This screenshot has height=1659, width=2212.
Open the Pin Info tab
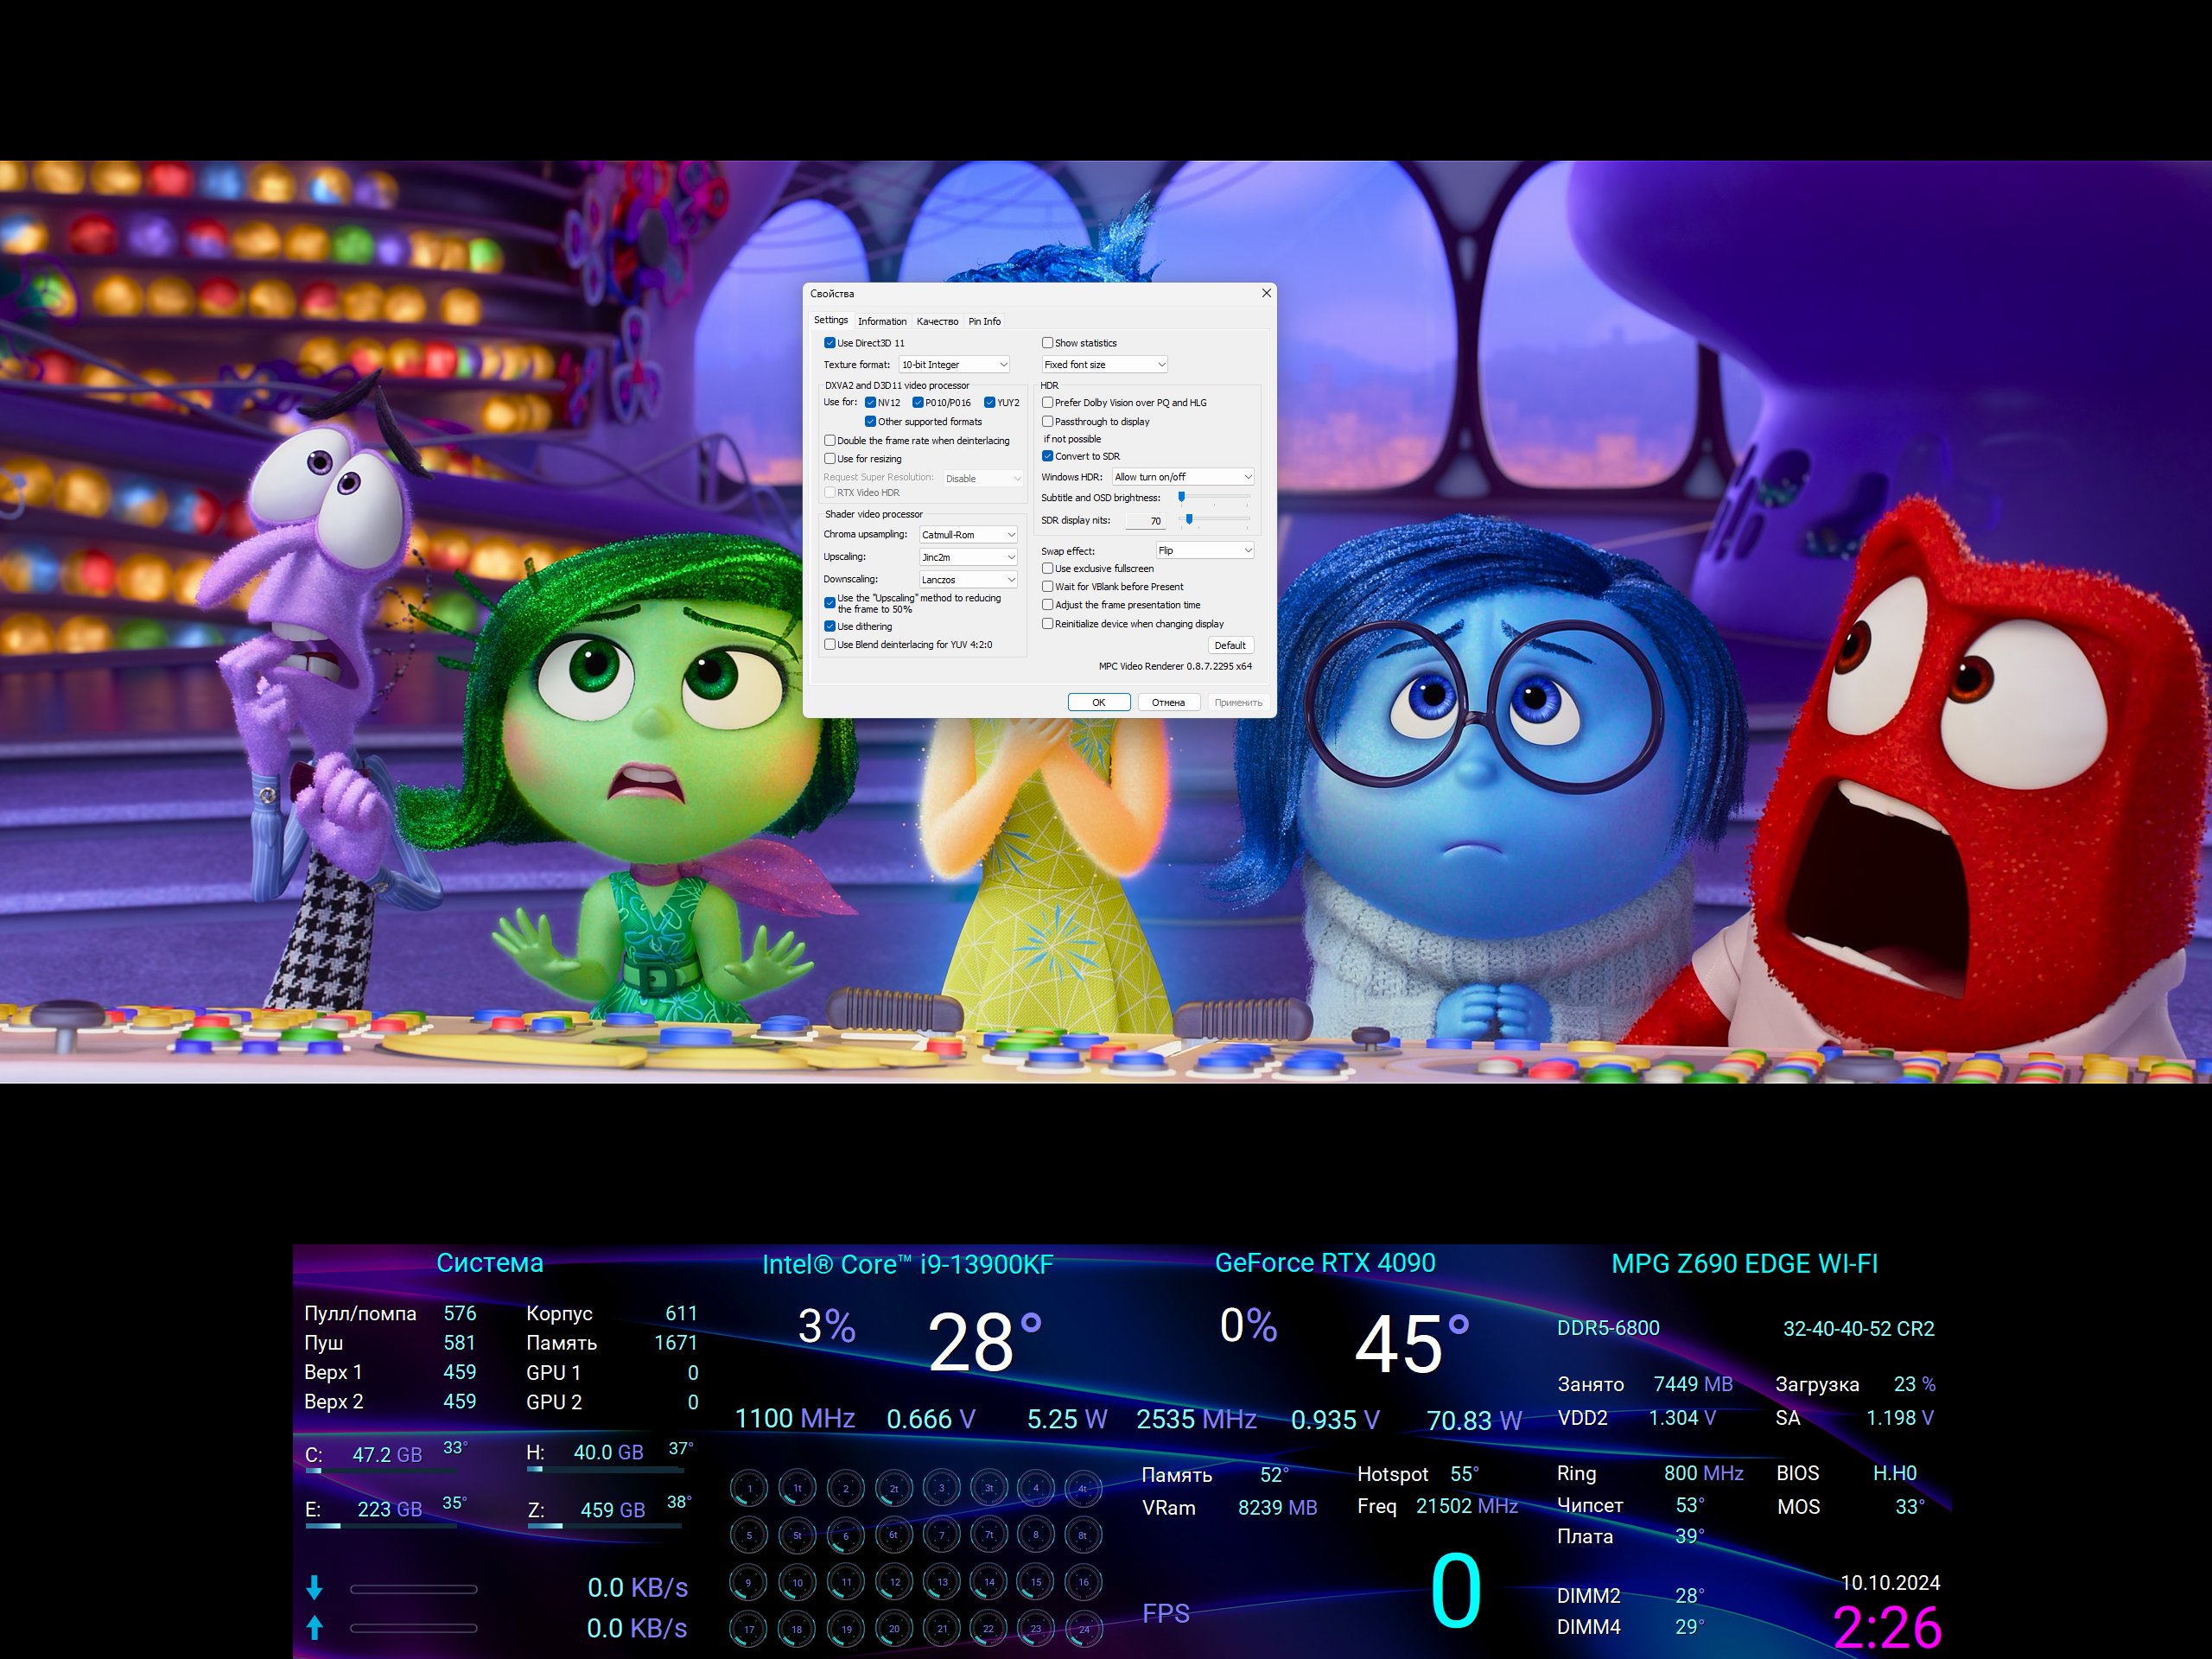[x=984, y=321]
